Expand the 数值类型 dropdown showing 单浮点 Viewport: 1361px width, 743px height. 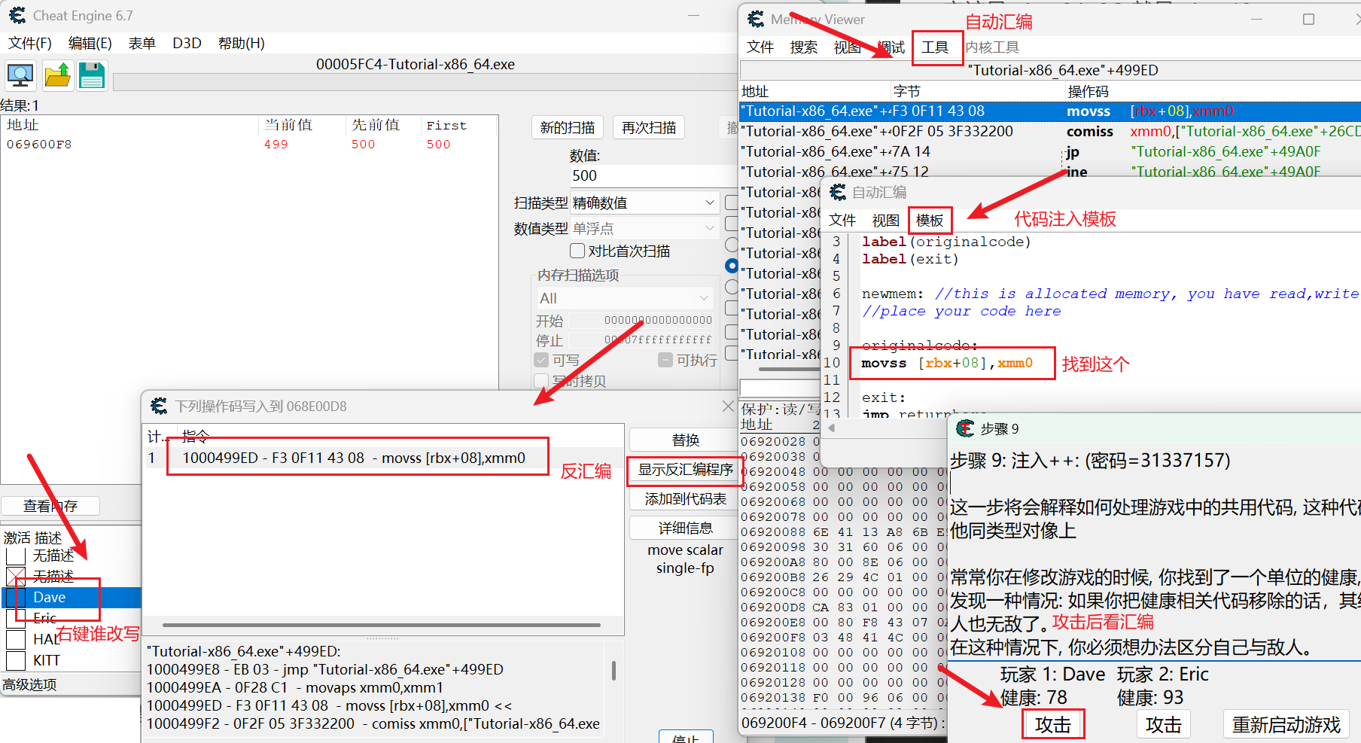pyautogui.click(x=644, y=228)
